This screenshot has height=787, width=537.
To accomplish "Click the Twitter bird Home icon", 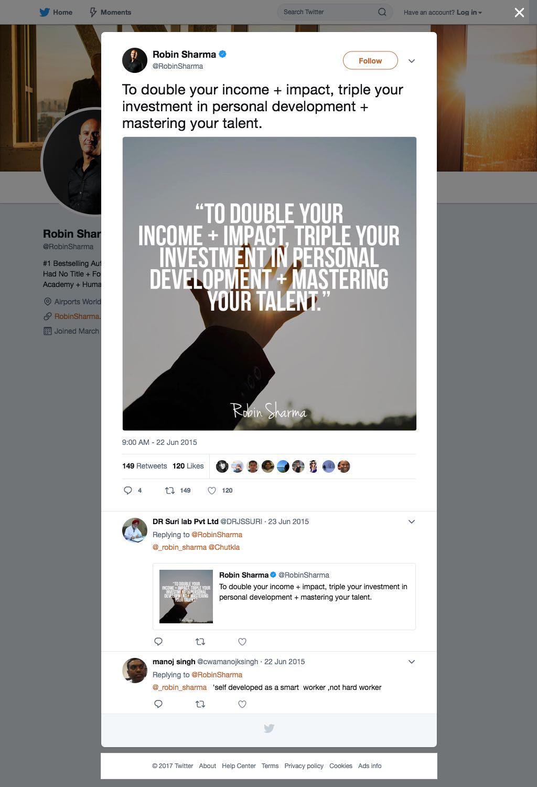I will click(45, 12).
